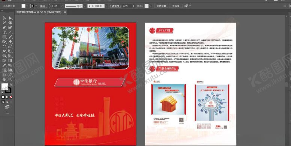Select the Selection (black arrow) tool
The image size is (291, 146).
pos(4,18)
